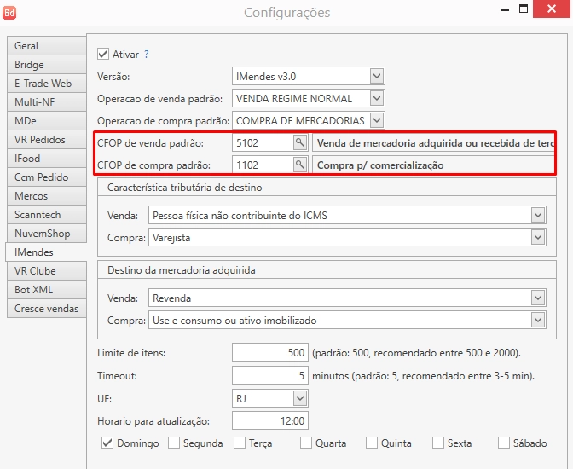
Task: Go to the Multi-NF tab
Action: 46,102
